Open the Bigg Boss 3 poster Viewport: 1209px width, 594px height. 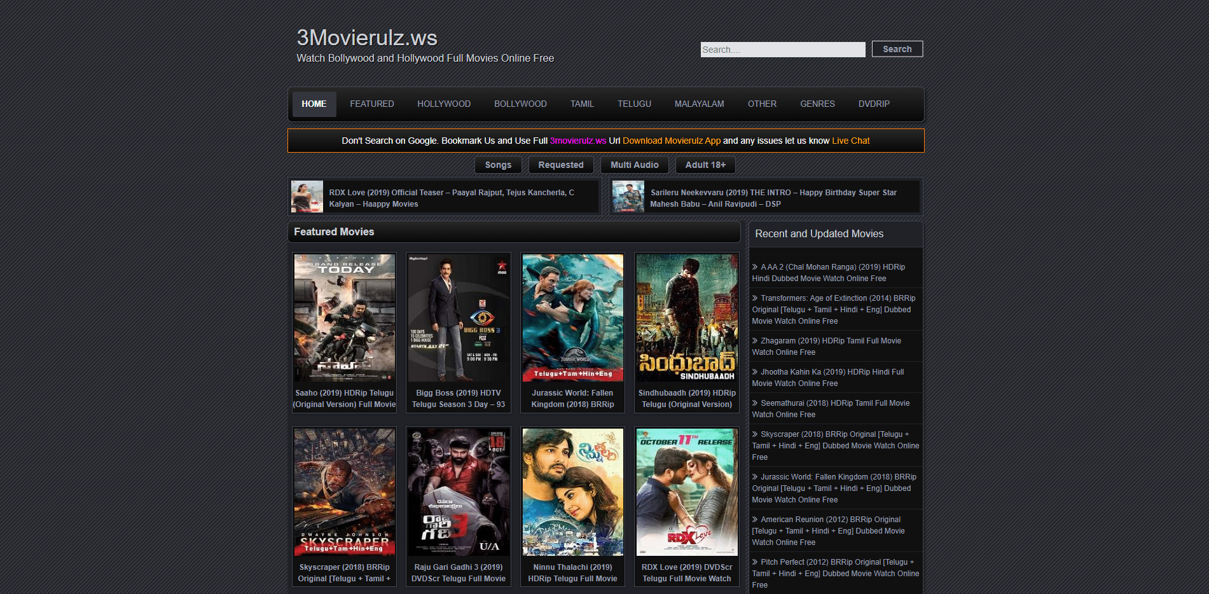pyautogui.click(x=459, y=318)
